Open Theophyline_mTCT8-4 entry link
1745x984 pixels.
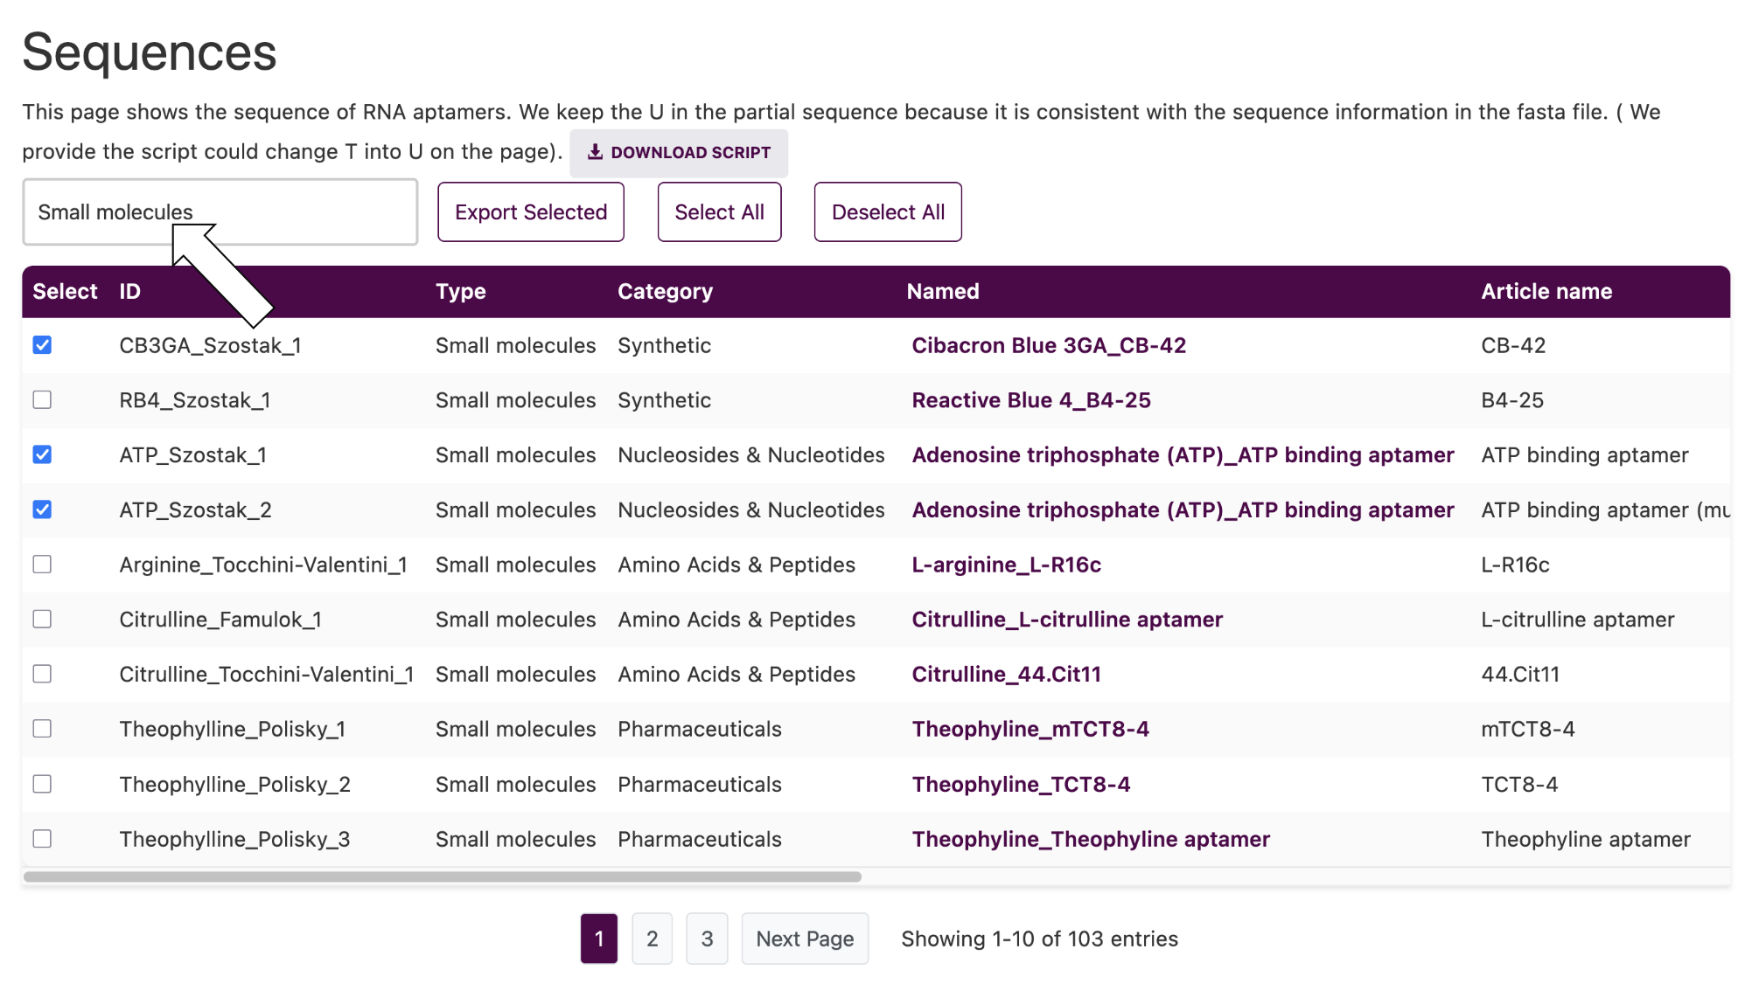(x=1030, y=730)
